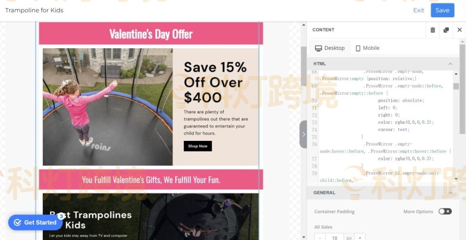Delete content block with trash icon

pyautogui.click(x=433, y=30)
